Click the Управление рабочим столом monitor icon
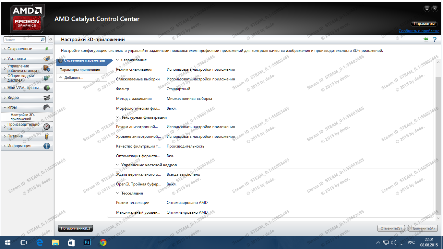443x249 pixels. tap(46, 68)
